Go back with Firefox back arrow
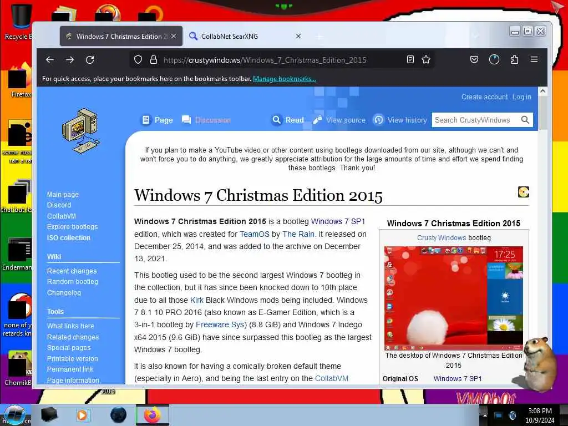The image size is (568, 426). [50, 60]
